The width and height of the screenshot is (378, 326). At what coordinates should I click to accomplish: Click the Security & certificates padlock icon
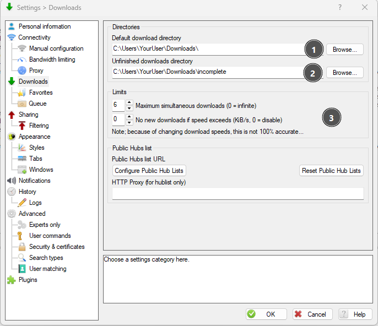pyautogui.click(x=22, y=247)
